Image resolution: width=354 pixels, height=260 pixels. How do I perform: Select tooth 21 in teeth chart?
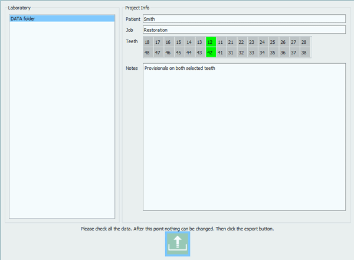[x=231, y=42]
